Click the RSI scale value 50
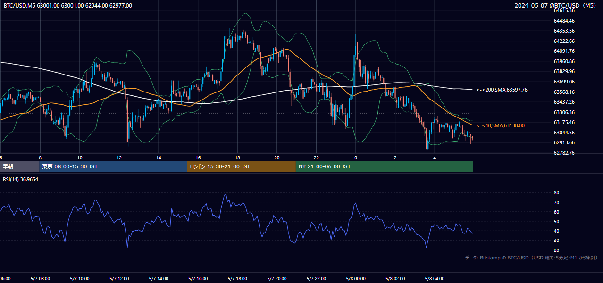Image resolution: width=603 pixels, height=283 pixels. pyautogui.click(x=556, y=221)
